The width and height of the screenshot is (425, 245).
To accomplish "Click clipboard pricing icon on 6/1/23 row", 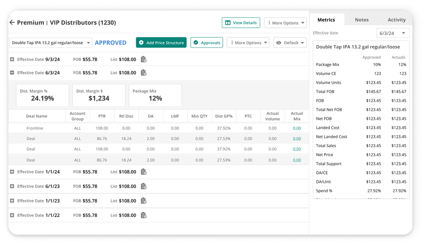I will pyautogui.click(x=143, y=186).
